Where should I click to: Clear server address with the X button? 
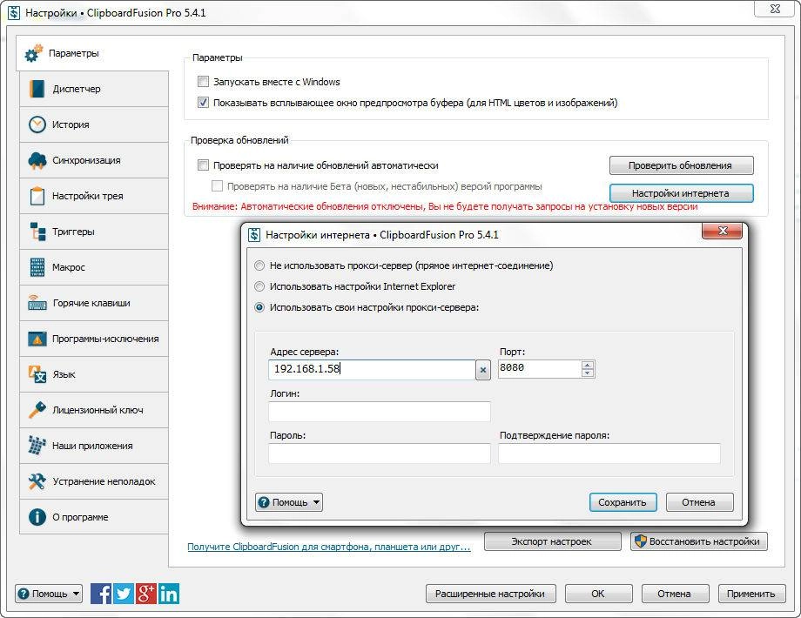(x=482, y=370)
